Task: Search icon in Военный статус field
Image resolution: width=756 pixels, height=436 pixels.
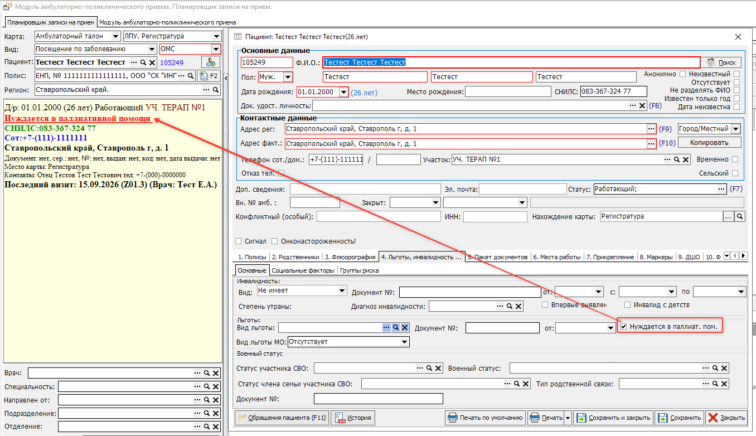Action: point(715,368)
